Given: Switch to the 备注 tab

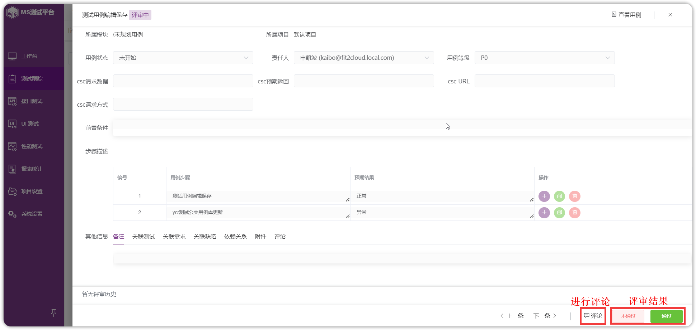Looking at the screenshot, I should click(x=118, y=237).
